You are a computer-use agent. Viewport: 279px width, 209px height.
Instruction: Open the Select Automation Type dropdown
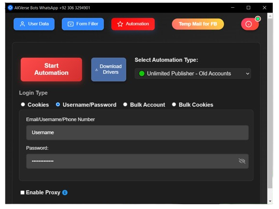point(193,73)
